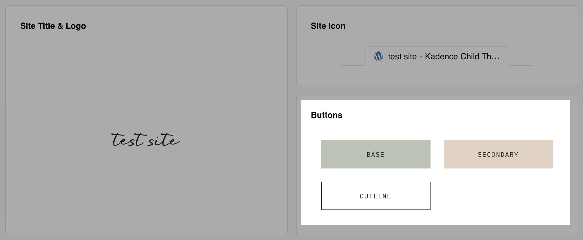Click the browser tab title text
This screenshot has width=583, height=240.
point(444,56)
